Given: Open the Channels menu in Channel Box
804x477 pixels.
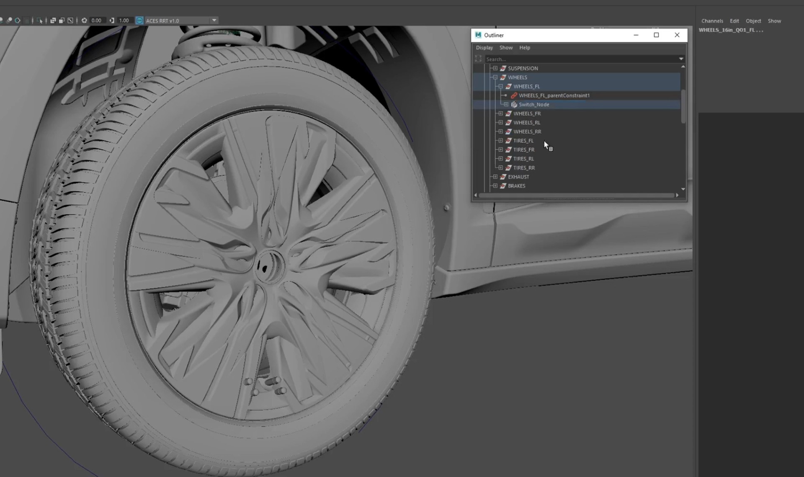Looking at the screenshot, I should (x=712, y=21).
